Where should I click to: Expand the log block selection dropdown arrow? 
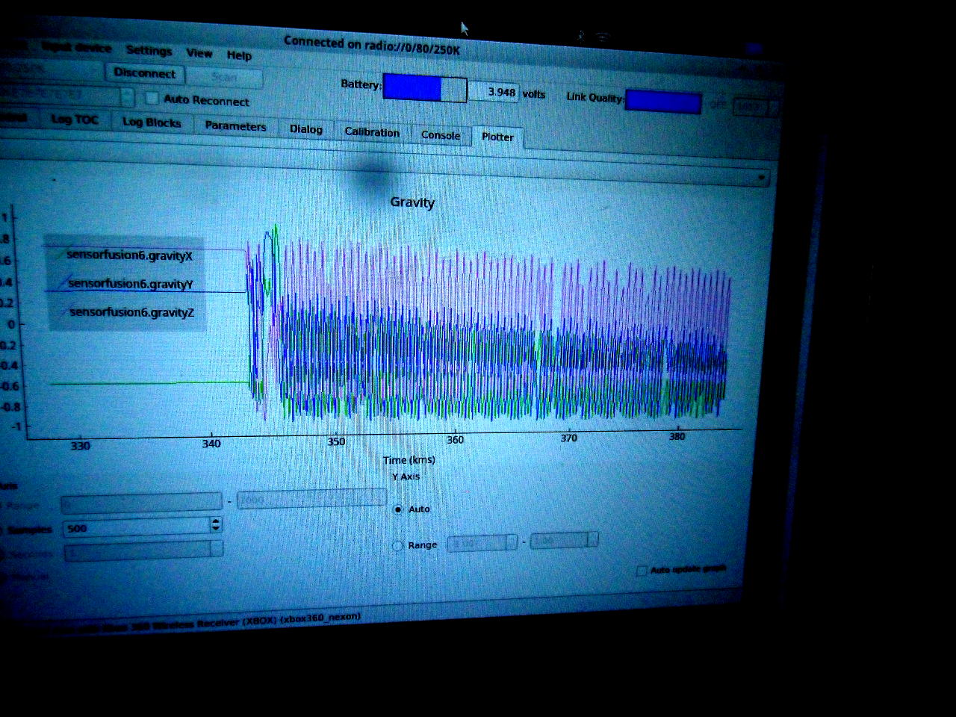coord(761,179)
